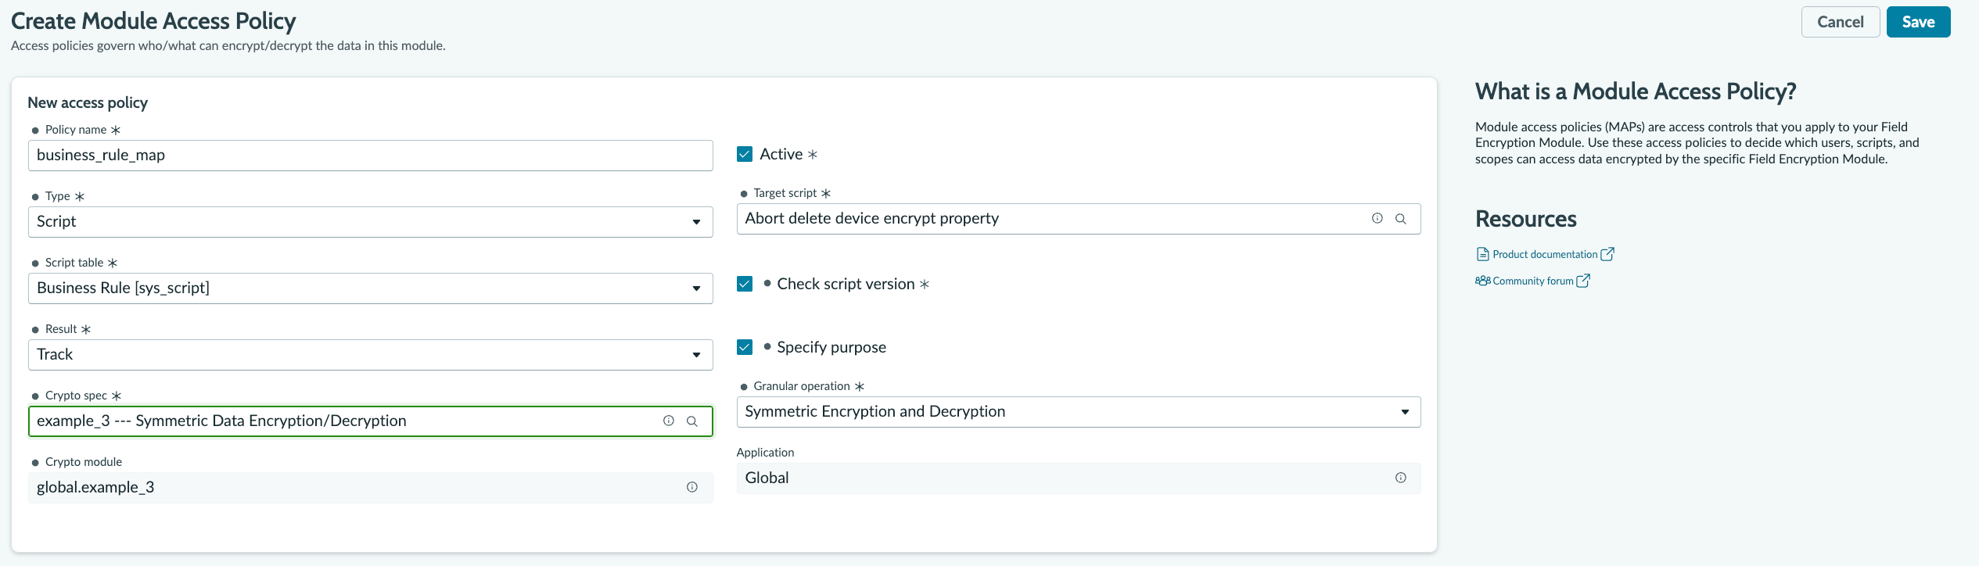Click the Crypto module info icon

coord(692,487)
